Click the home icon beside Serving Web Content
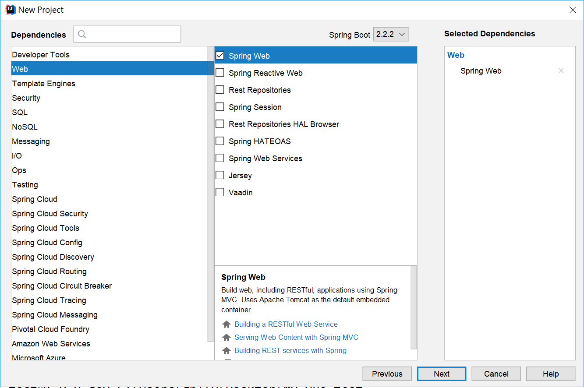The image size is (584, 388). pyautogui.click(x=227, y=338)
